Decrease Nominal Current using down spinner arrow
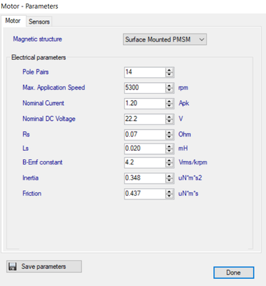Image resolution: width=266 pixels, height=286 pixels. click(169, 106)
